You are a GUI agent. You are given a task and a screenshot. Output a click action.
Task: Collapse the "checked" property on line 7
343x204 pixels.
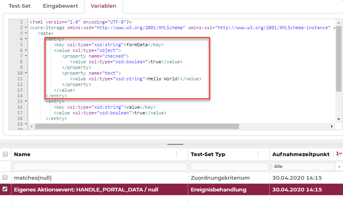26,56
